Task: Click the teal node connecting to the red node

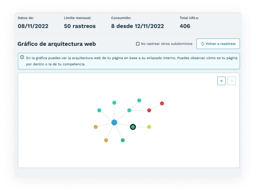Action: (129, 110)
